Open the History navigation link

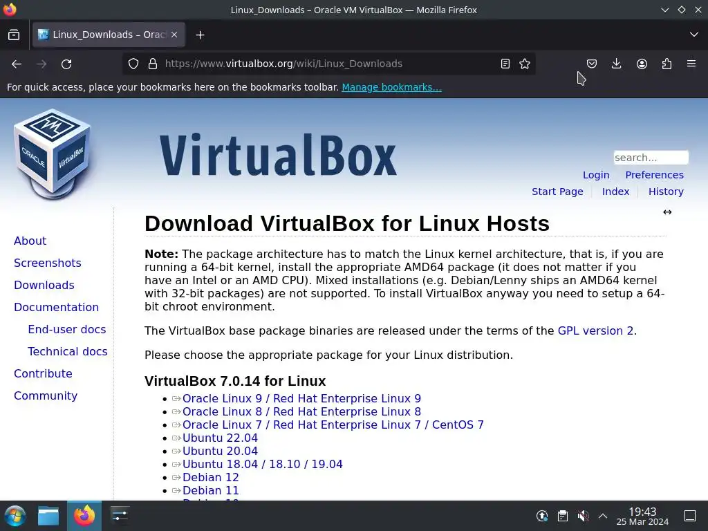pos(666,192)
